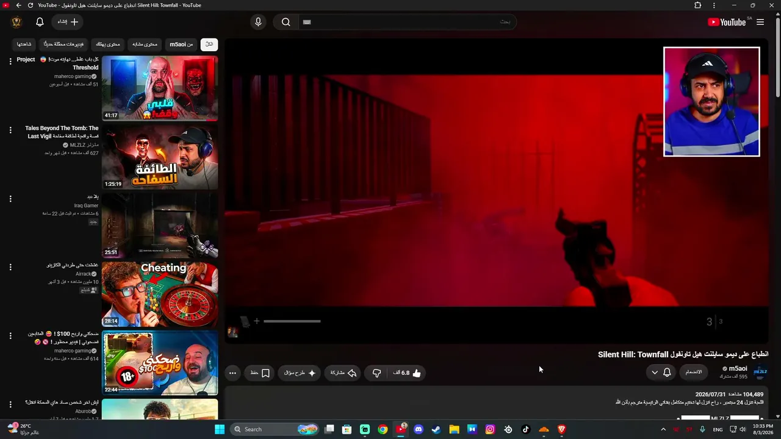Click the Join (الانضمام) membership button
This screenshot has height=439, width=781.
coord(694,372)
